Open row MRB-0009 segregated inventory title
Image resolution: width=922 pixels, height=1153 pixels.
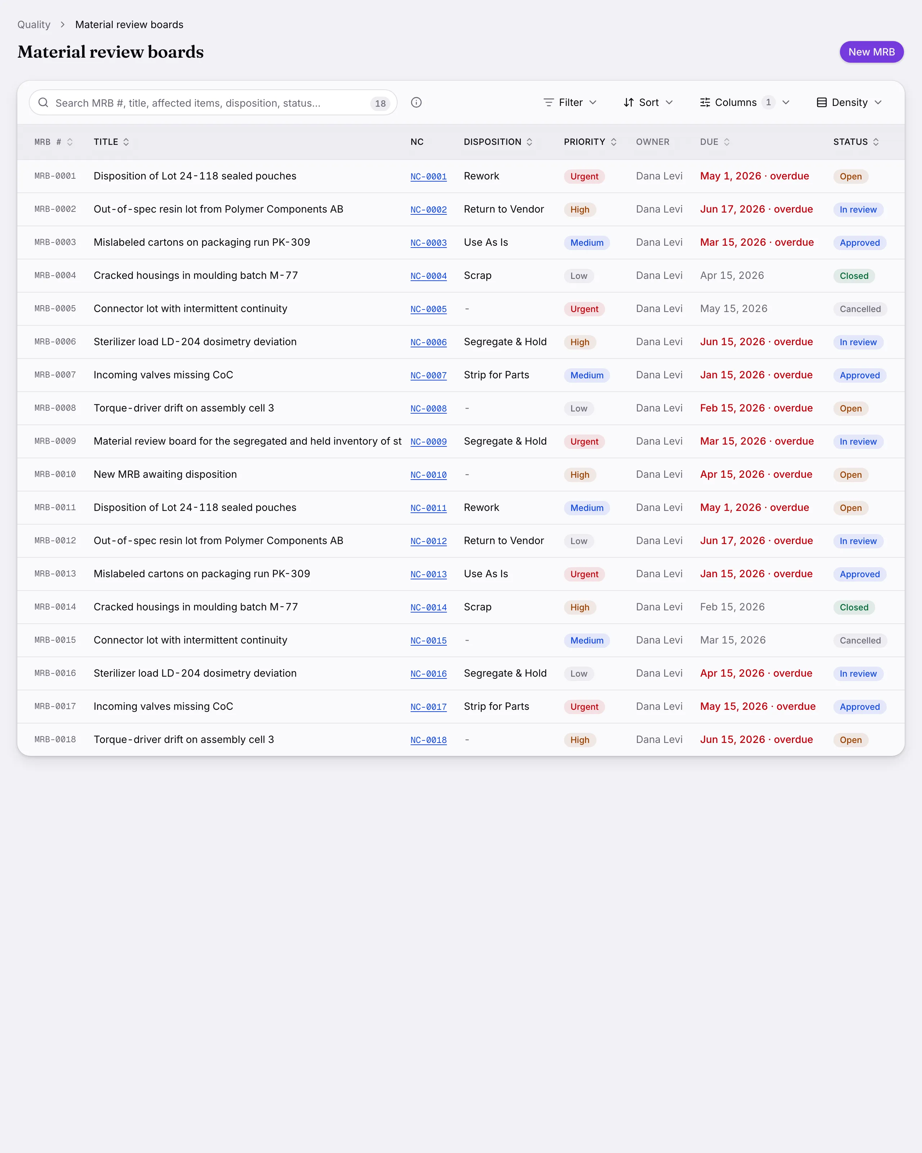coord(247,441)
